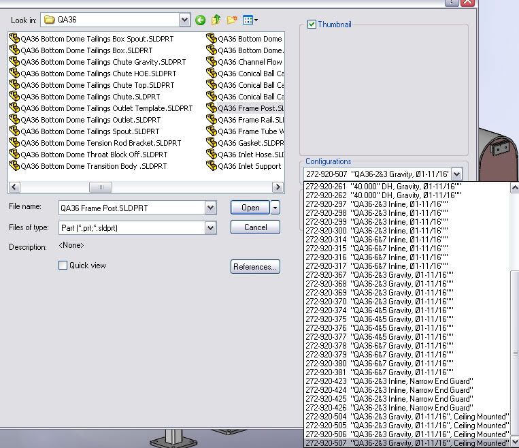Create a new folder icon
This screenshot has height=448, width=519.
pyautogui.click(x=232, y=20)
